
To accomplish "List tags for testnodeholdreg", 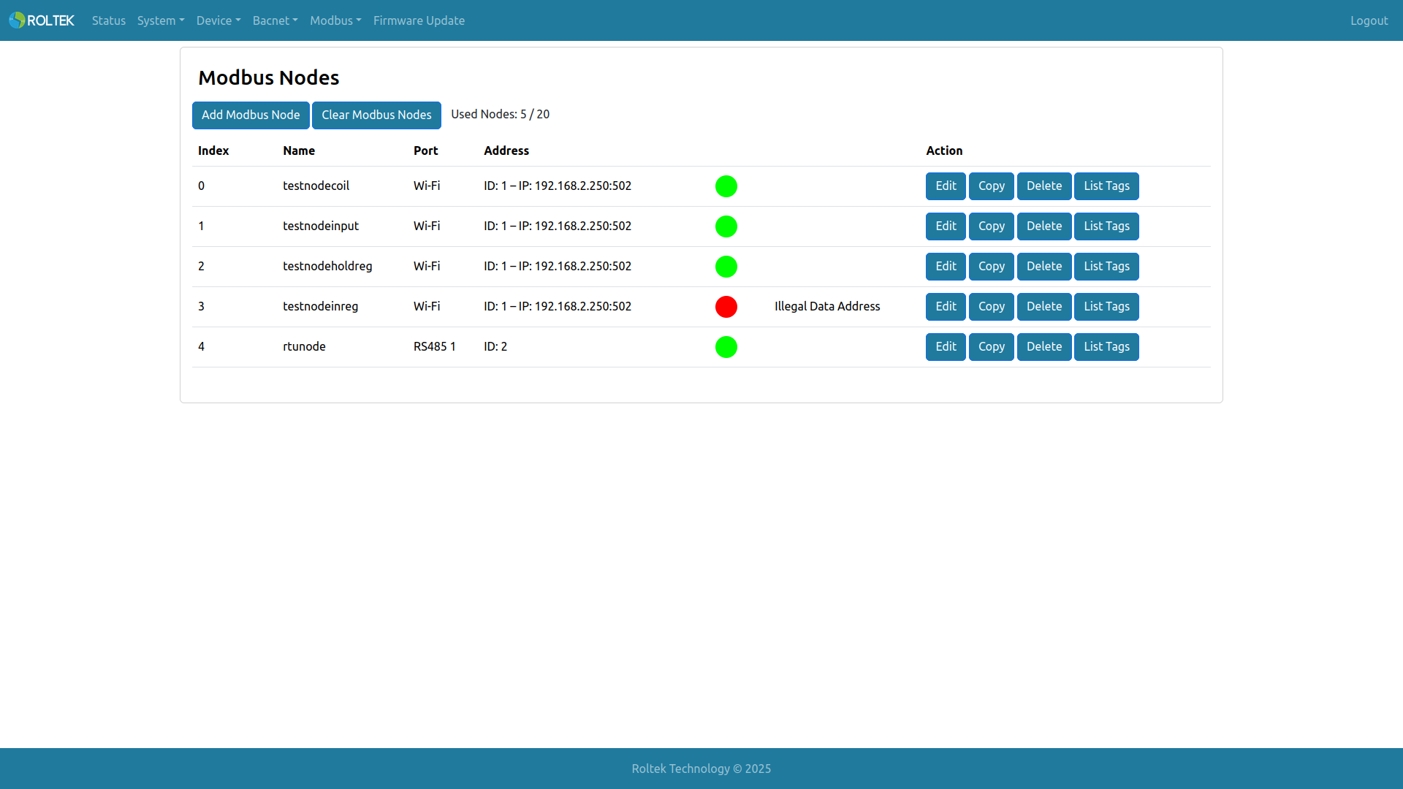I will point(1106,267).
